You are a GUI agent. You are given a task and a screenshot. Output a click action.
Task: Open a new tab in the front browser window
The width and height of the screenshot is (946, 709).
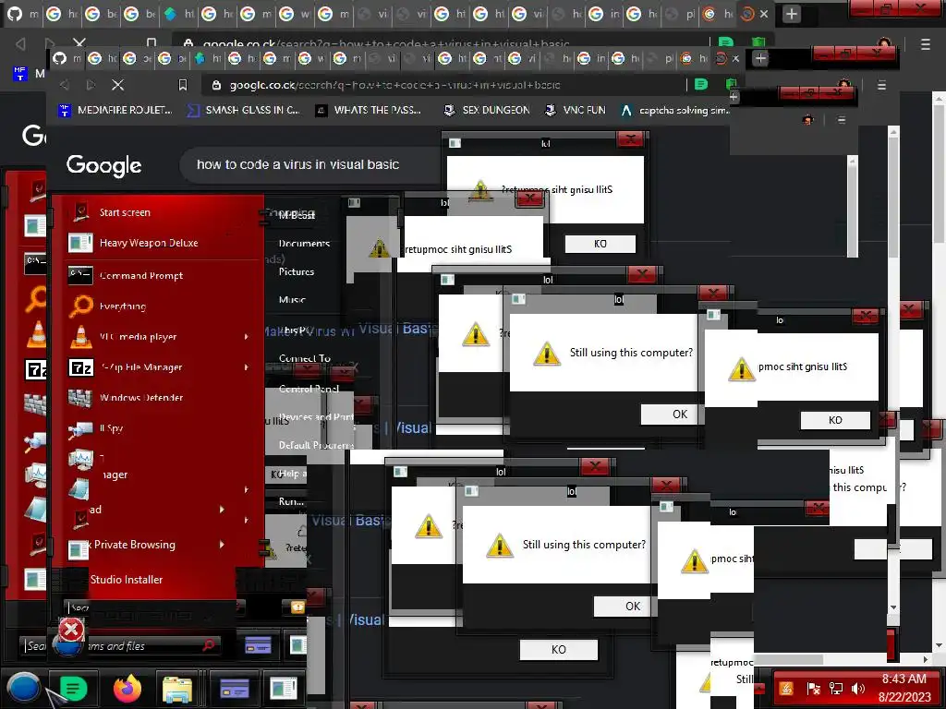tap(760, 58)
